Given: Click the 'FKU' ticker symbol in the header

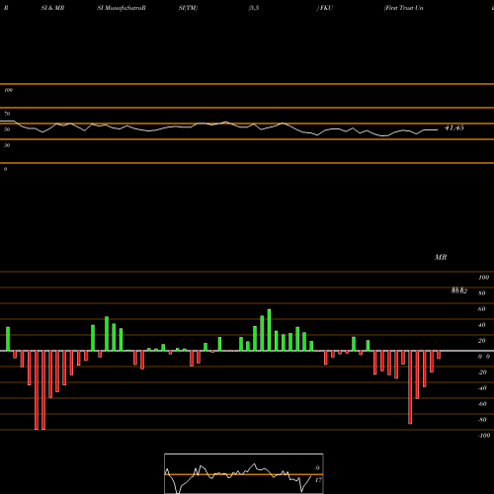Looking at the screenshot, I should click(325, 8).
